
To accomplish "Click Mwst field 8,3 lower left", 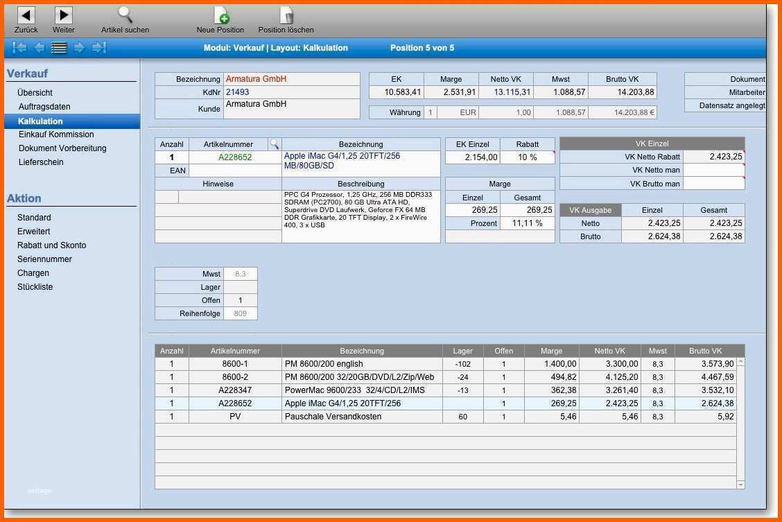I will (x=241, y=274).
